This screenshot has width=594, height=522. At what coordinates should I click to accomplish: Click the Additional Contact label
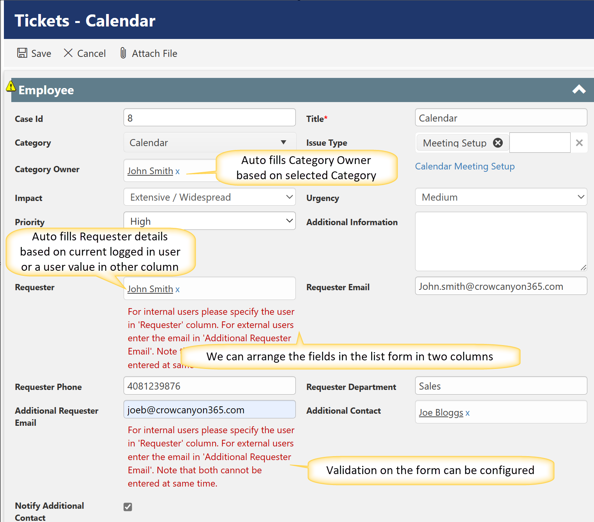tap(343, 411)
